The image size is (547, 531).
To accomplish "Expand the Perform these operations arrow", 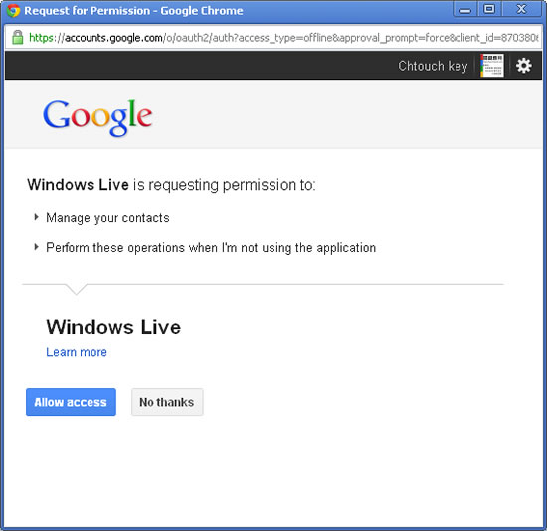I will click(36, 247).
